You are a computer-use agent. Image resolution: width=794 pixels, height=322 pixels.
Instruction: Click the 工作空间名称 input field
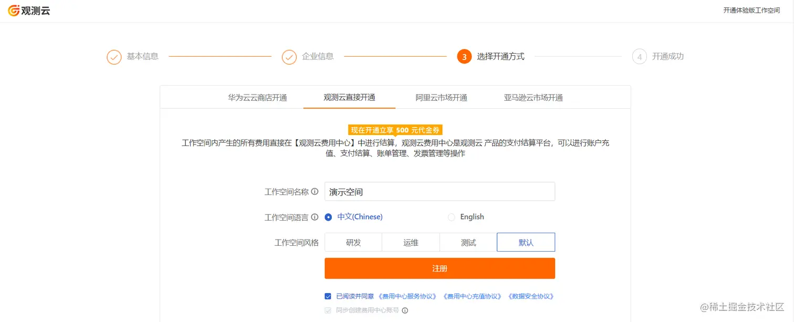tap(440, 192)
